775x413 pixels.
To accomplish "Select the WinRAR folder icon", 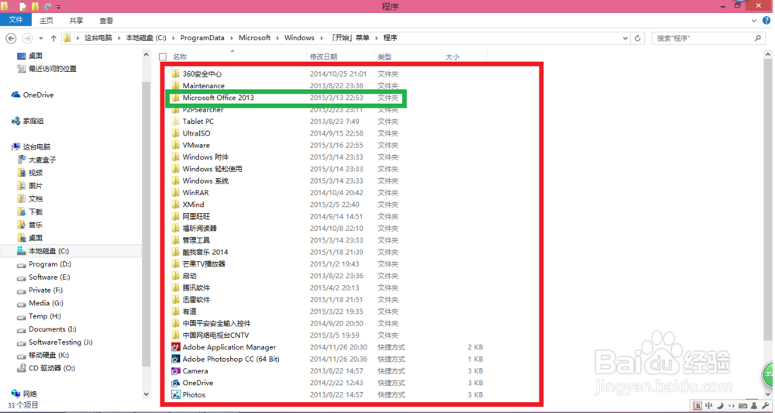I will pyautogui.click(x=175, y=192).
